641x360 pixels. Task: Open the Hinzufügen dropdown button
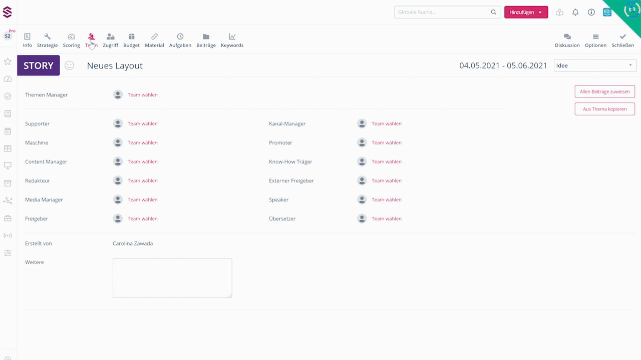526,12
